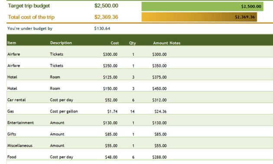273x164 pixels.
Task: Select the Food amount cell $288.00
Action: click(159, 157)
